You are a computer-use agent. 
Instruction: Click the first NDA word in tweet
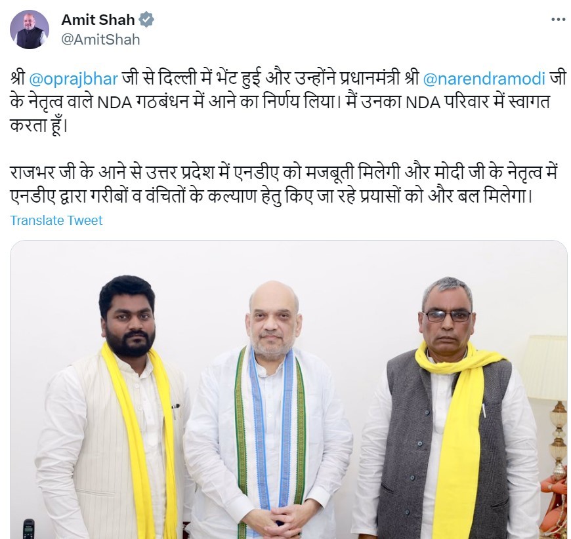click(x=114, y=103)
